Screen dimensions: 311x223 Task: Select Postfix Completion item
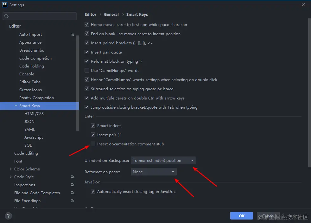pyautogui.click(x=36, y=98)
